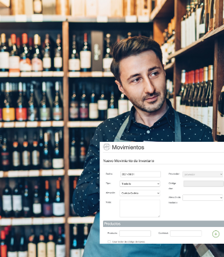224x257 pixels.
Task: Expand the Almacén dropdown
Action: tap(140, 193)
